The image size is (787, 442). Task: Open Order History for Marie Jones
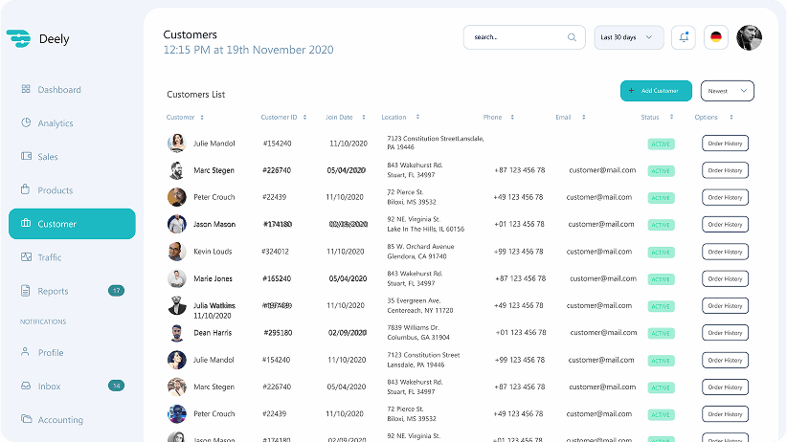pos(726,279)
